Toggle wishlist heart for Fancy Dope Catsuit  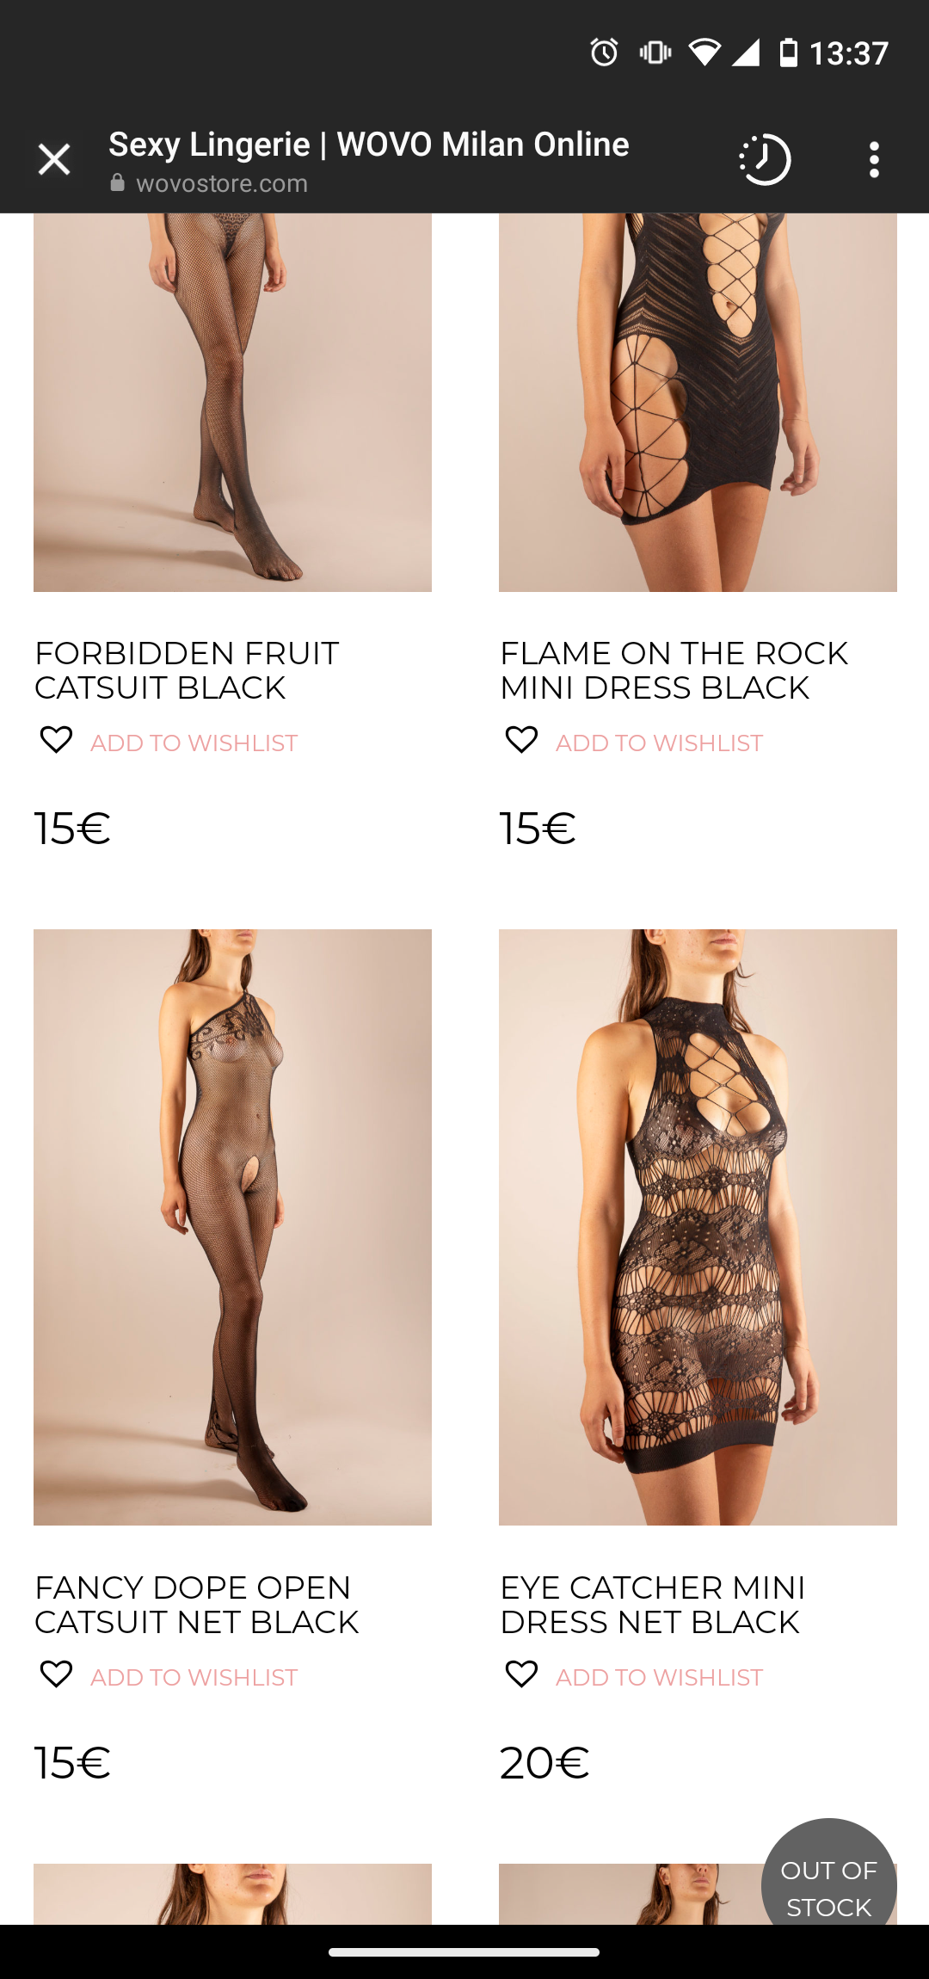point(57,1674)
